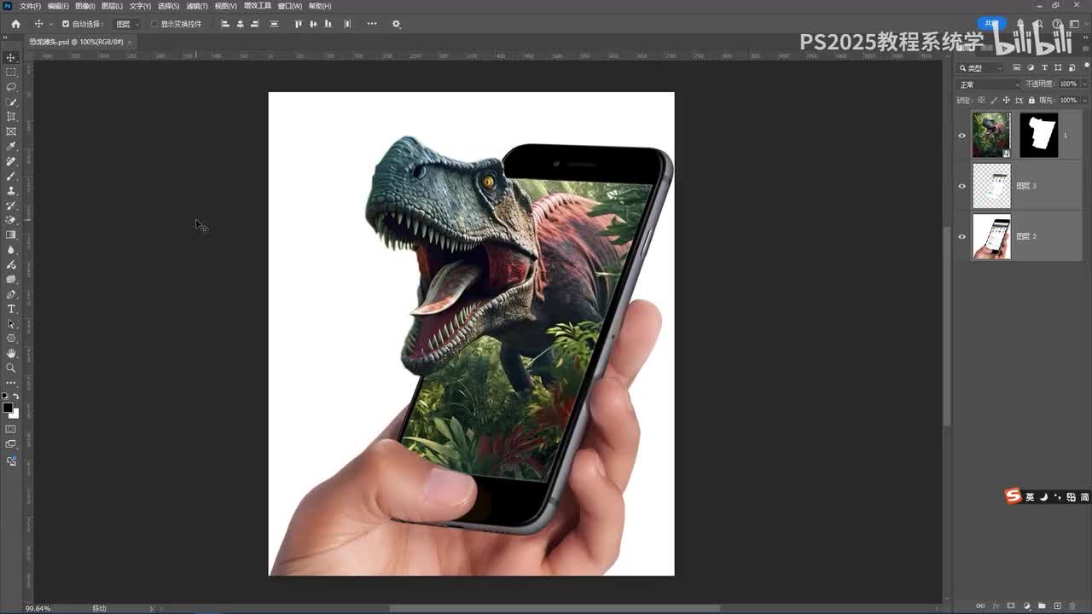This screenshot has width=1092, height=614.
Task: Select the Pen tool
Action: (x=11, y=294)
